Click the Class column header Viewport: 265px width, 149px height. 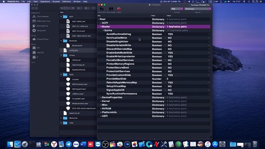coord(153,16)
